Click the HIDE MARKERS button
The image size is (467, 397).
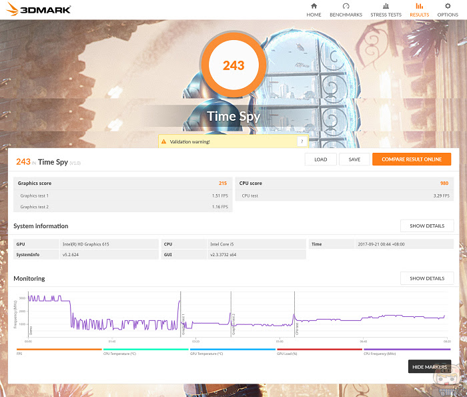(430, 366)
